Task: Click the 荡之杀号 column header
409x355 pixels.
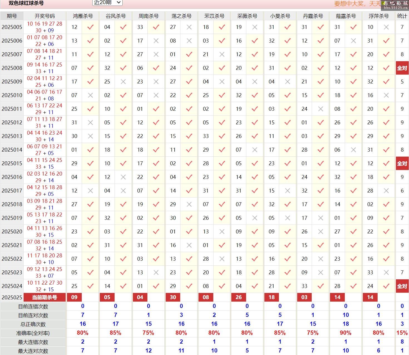Action: 181,16
